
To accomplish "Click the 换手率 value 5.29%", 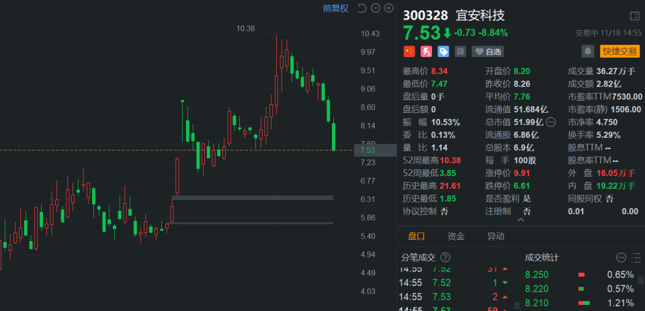I will tap(609, 135).
